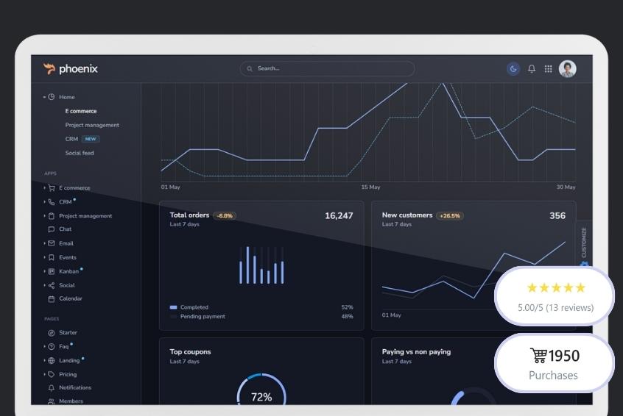Click the 1950 Purchases cart icon
The width and height of the screenshot is (623, 416).
[539, 355]
